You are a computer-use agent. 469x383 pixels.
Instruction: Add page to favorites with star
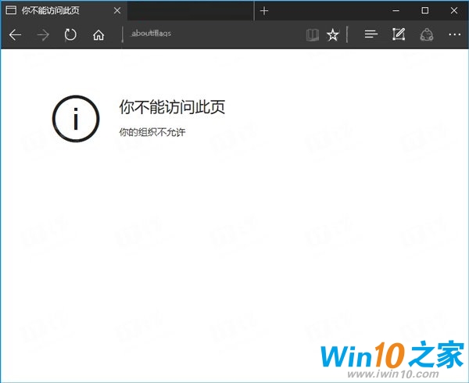pos(333,34)
